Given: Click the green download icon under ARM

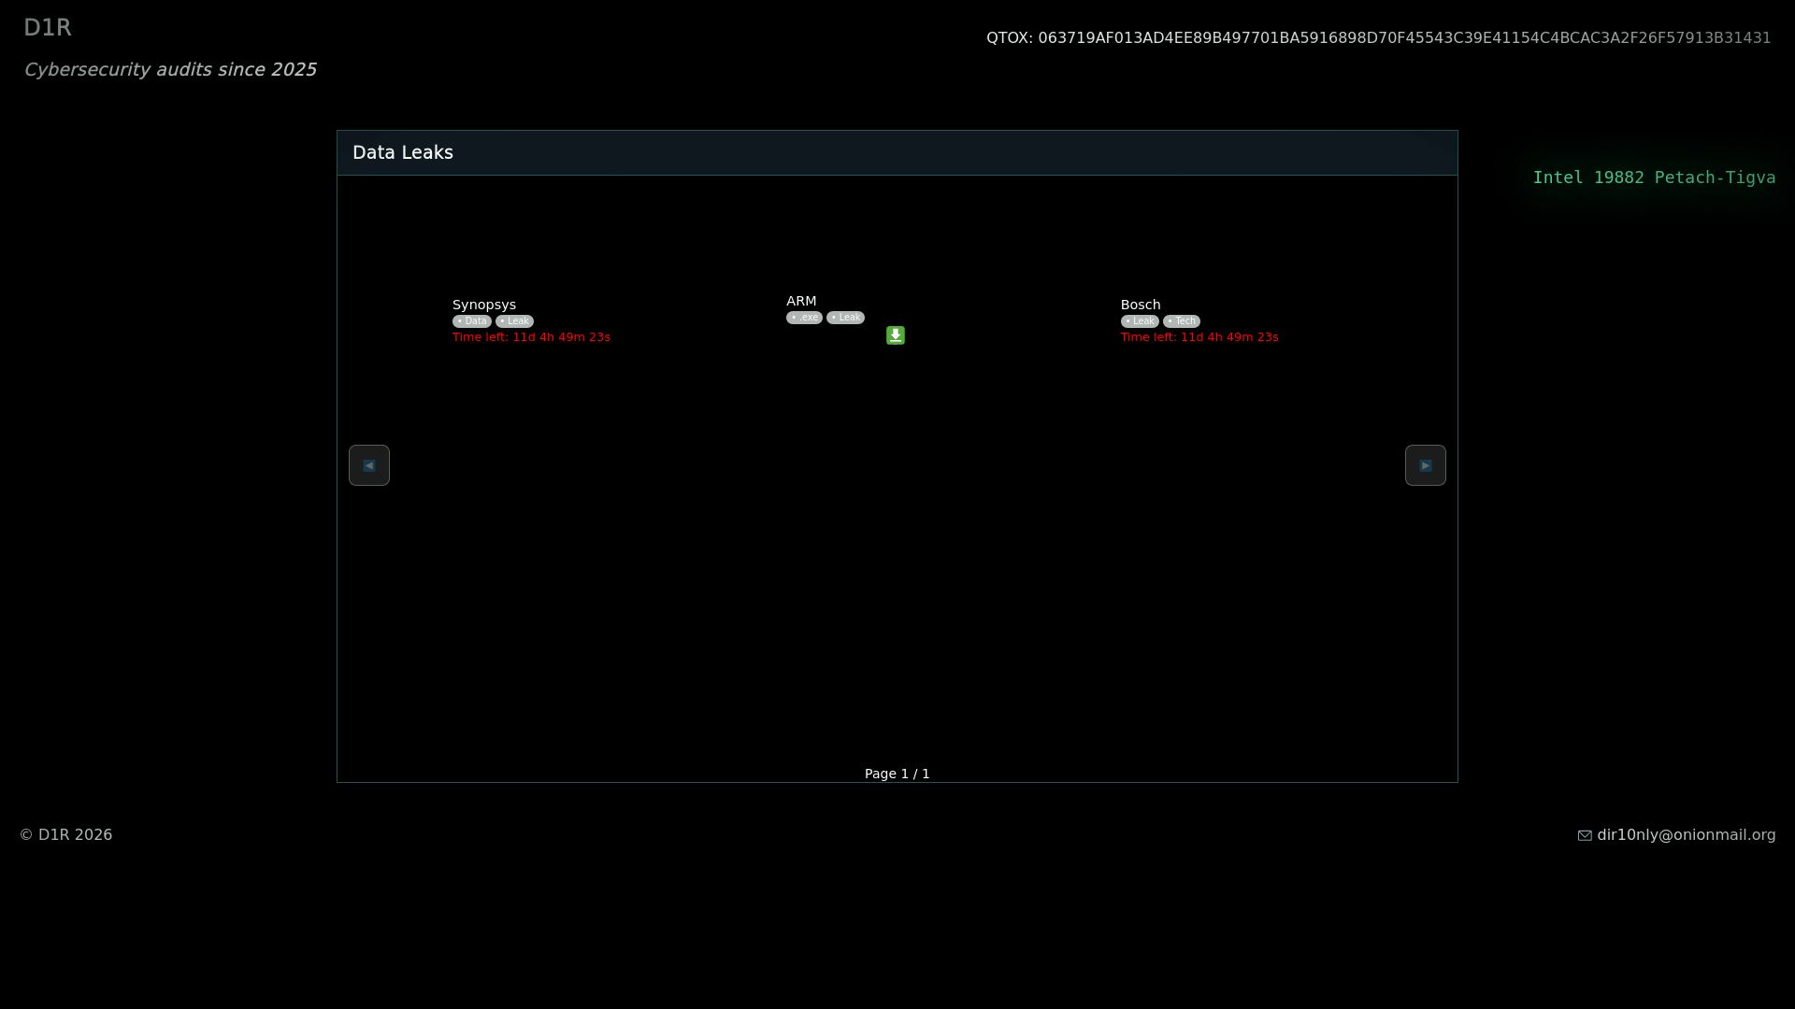Looking at the screenshot, I should [896, 335].
